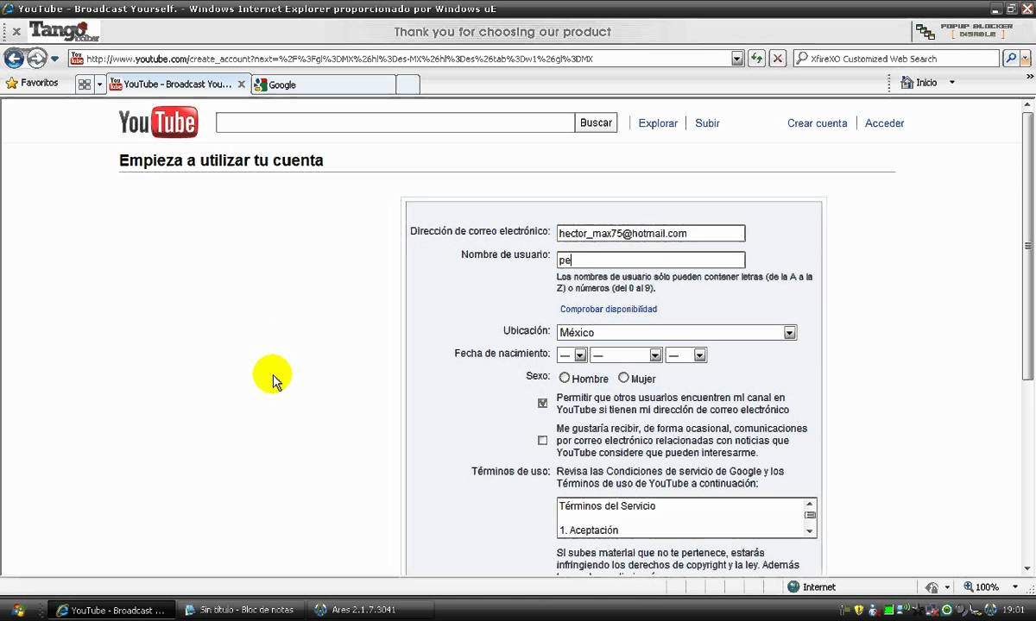
Task: Open the tab list dropdown arrow
Action: pos(99,85)
